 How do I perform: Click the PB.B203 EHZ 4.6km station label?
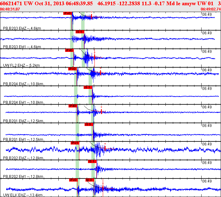coord(22,28)
